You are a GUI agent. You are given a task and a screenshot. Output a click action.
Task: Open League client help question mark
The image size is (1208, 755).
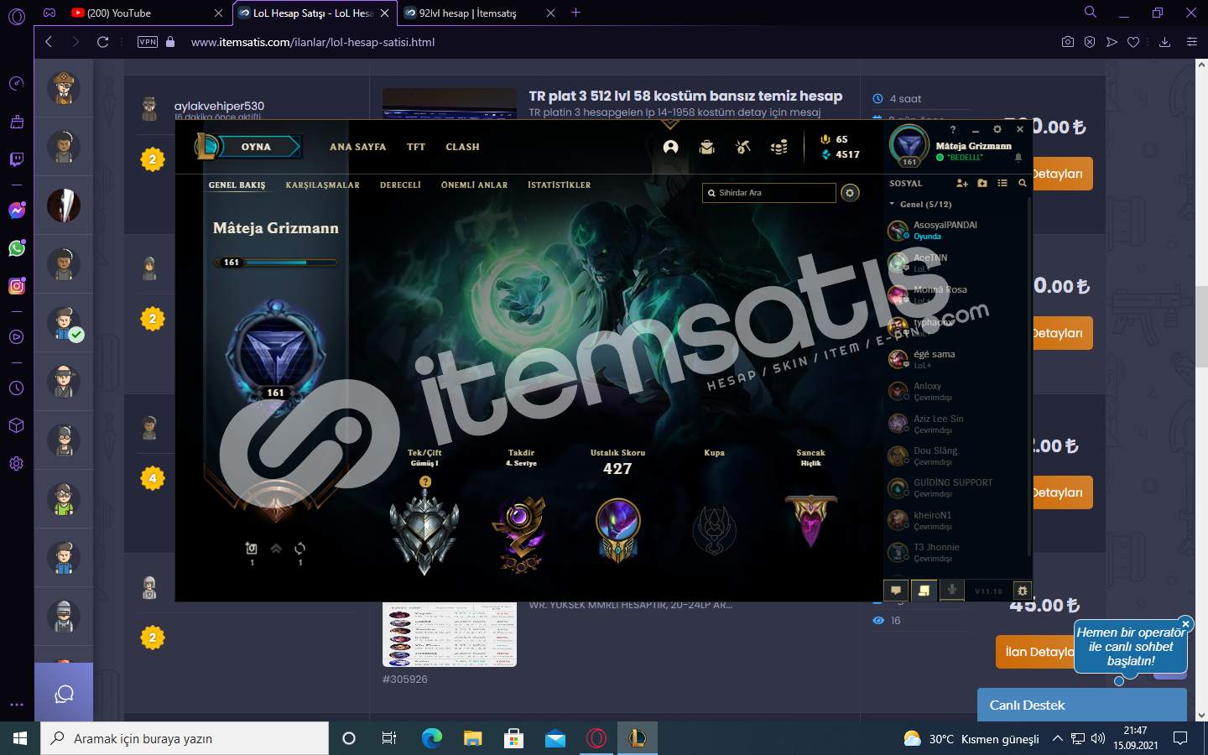[x=953, y=130]
